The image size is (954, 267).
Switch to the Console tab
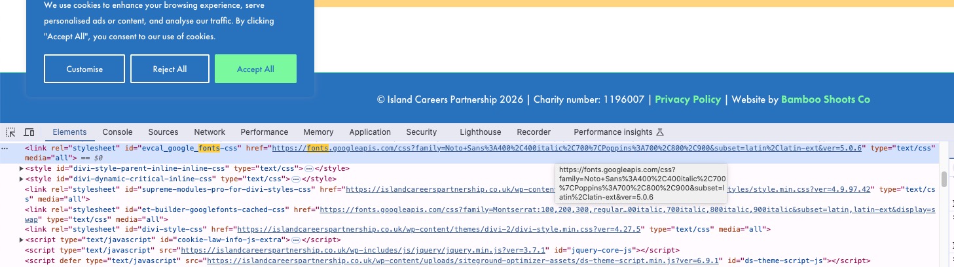coord(117,132)
